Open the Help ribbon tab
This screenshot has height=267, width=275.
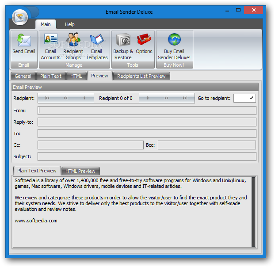pos(69,24)
